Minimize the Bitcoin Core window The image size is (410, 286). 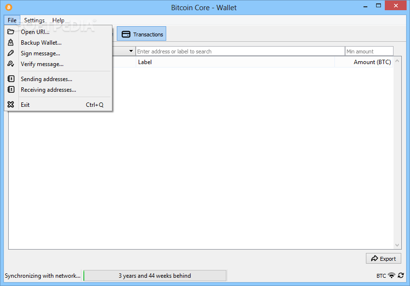[x=365, y=6]
